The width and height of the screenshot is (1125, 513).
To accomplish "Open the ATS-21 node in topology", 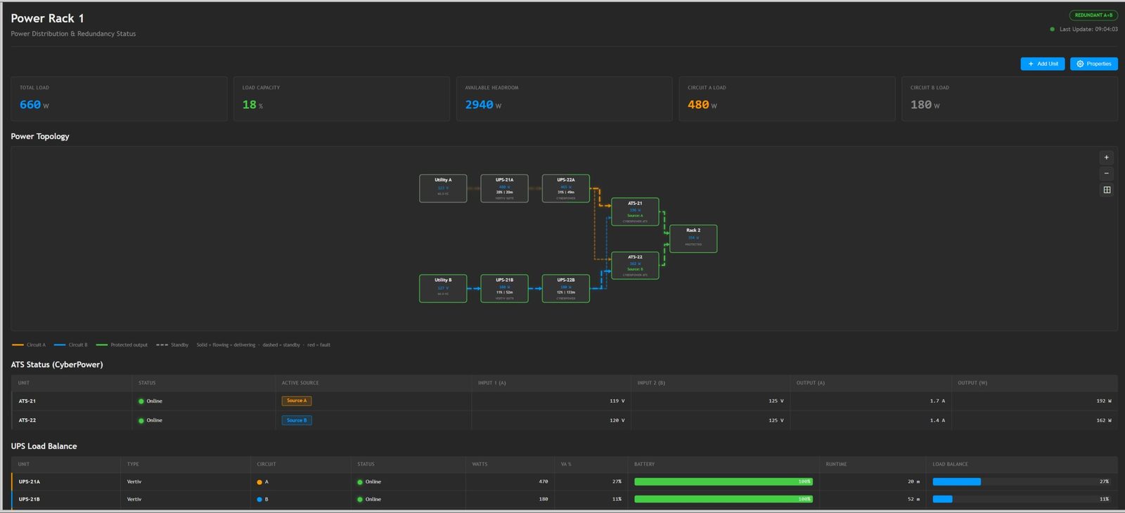I will coord(635,212).
